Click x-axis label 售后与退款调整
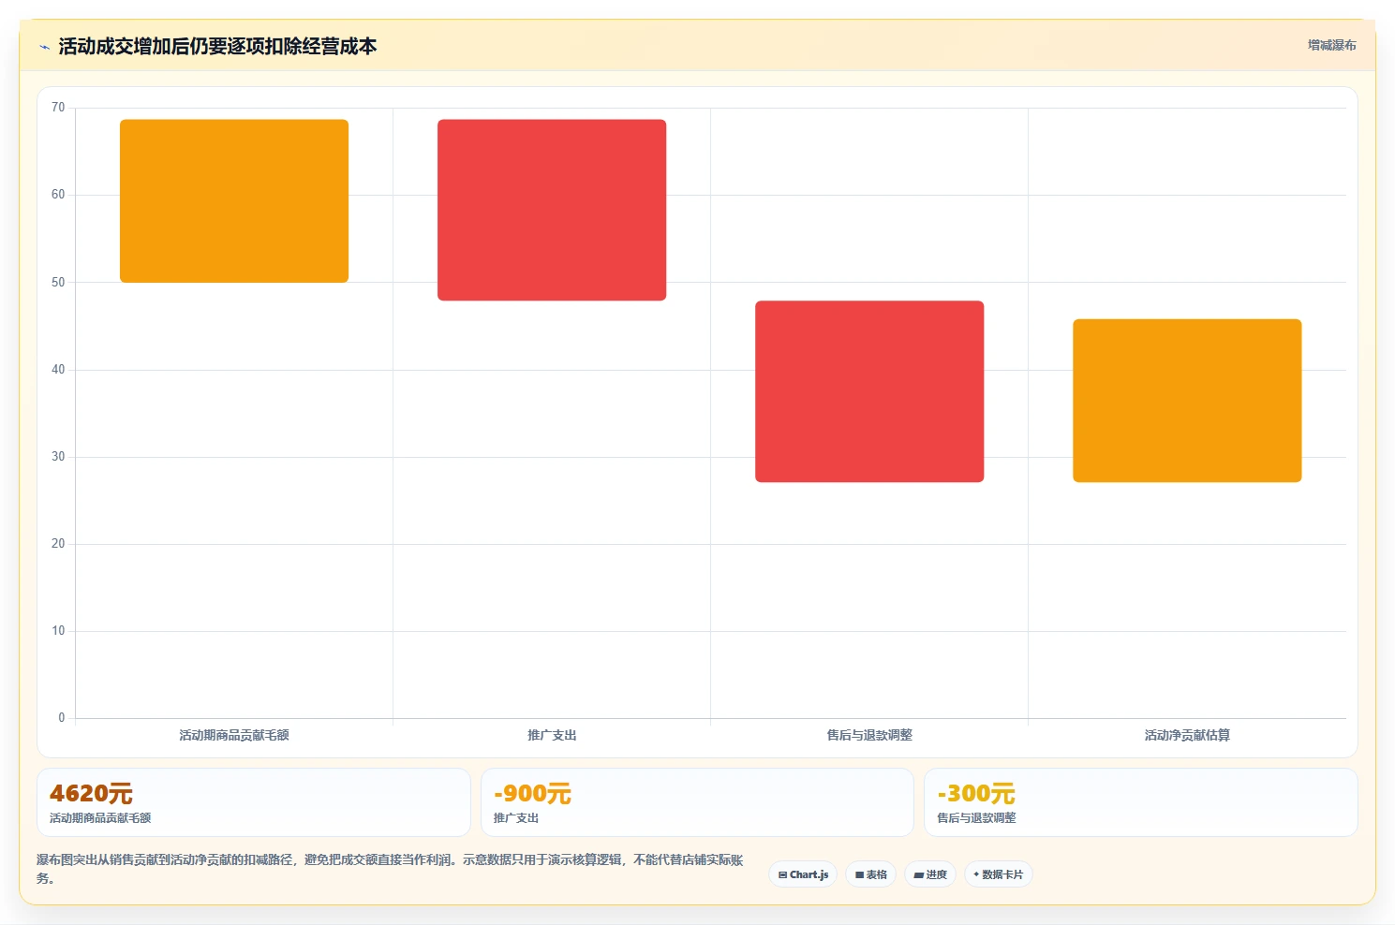Viewport: 1395px width, 925px height. (x=869, y=735)
